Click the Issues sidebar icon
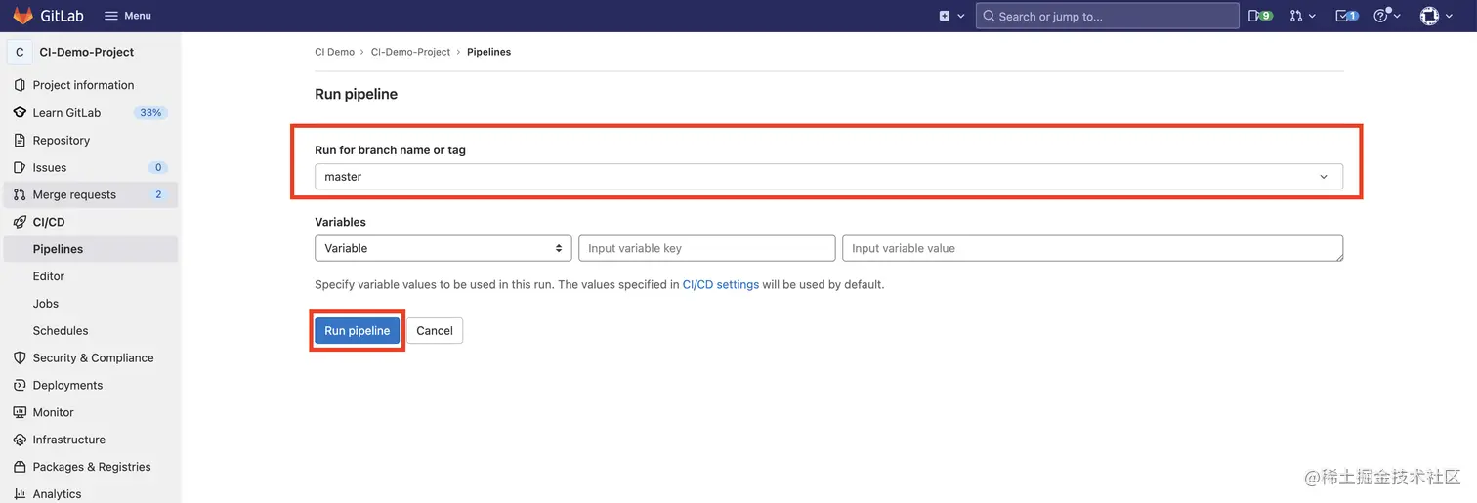This screenshot has width=1477, height=503. coord(20,167)
